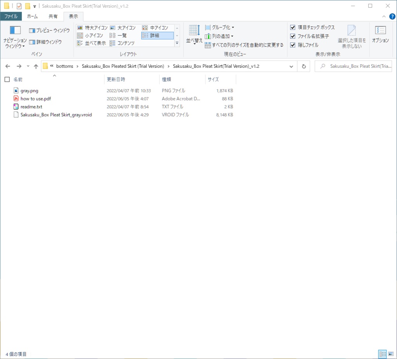Switch layout to 小アイコン
The height and width of the screenshot is (359, 397).
90,35
